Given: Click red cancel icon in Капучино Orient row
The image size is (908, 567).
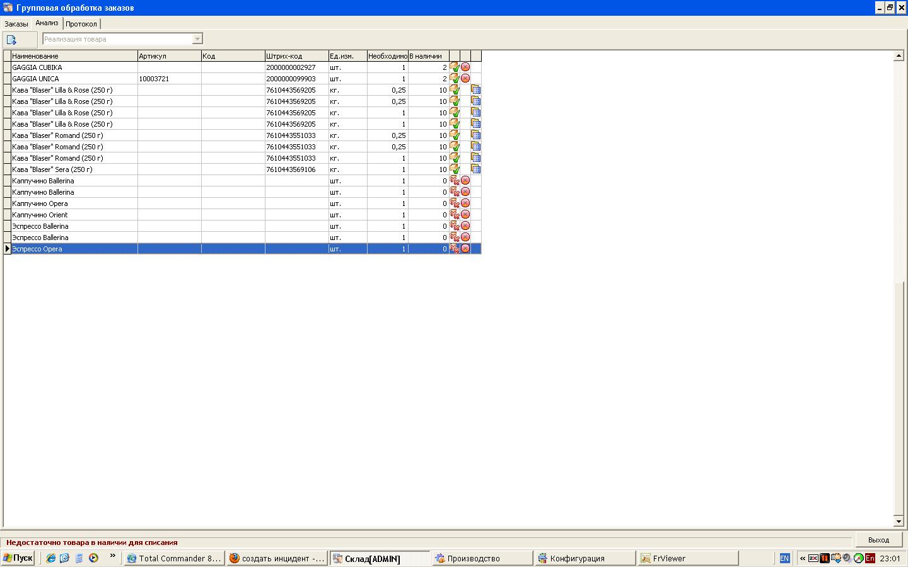Looking at the screenshot, I should pyautogui.click(x=465, y=215).
